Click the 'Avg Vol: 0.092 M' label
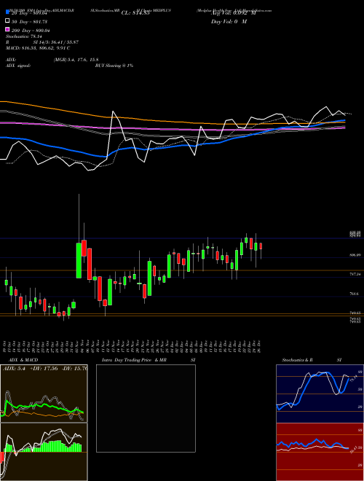The height and width of the screenshot is (481, 364). click(234, 13)
